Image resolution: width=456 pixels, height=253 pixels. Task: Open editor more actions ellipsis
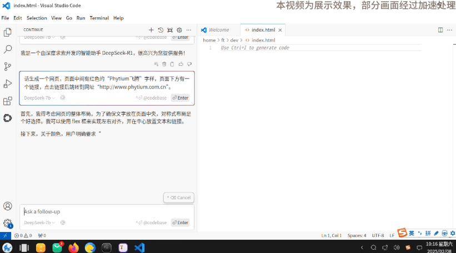(449, 30)
